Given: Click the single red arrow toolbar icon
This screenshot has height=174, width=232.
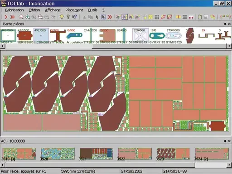Looking at the screenshot, I should click(x=6, y=17).
